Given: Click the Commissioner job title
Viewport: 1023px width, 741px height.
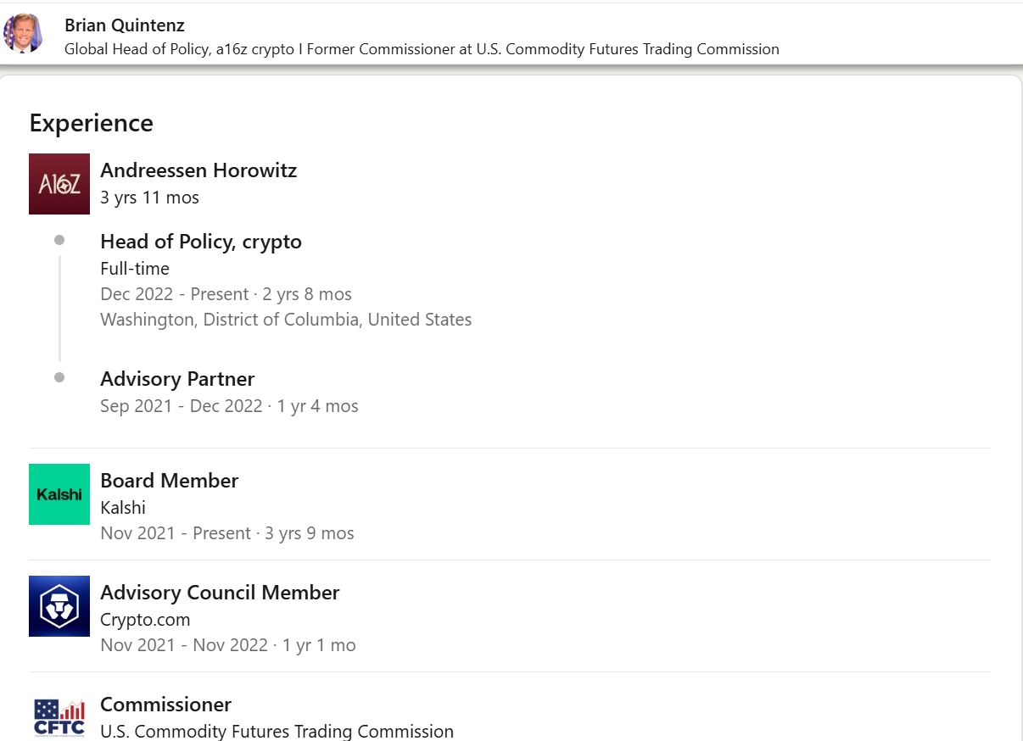Looking at the screenshot, I should coord(165,705).
